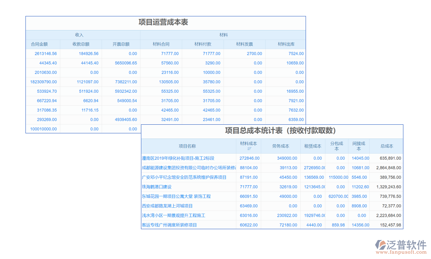Select the 广安邓小平纪念馆 project row
Image resolution: width=431 pixels, height=259 pixels.
184,177
